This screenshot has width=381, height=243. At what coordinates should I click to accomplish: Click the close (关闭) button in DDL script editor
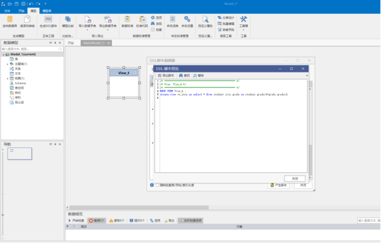(x=303, y=185)
